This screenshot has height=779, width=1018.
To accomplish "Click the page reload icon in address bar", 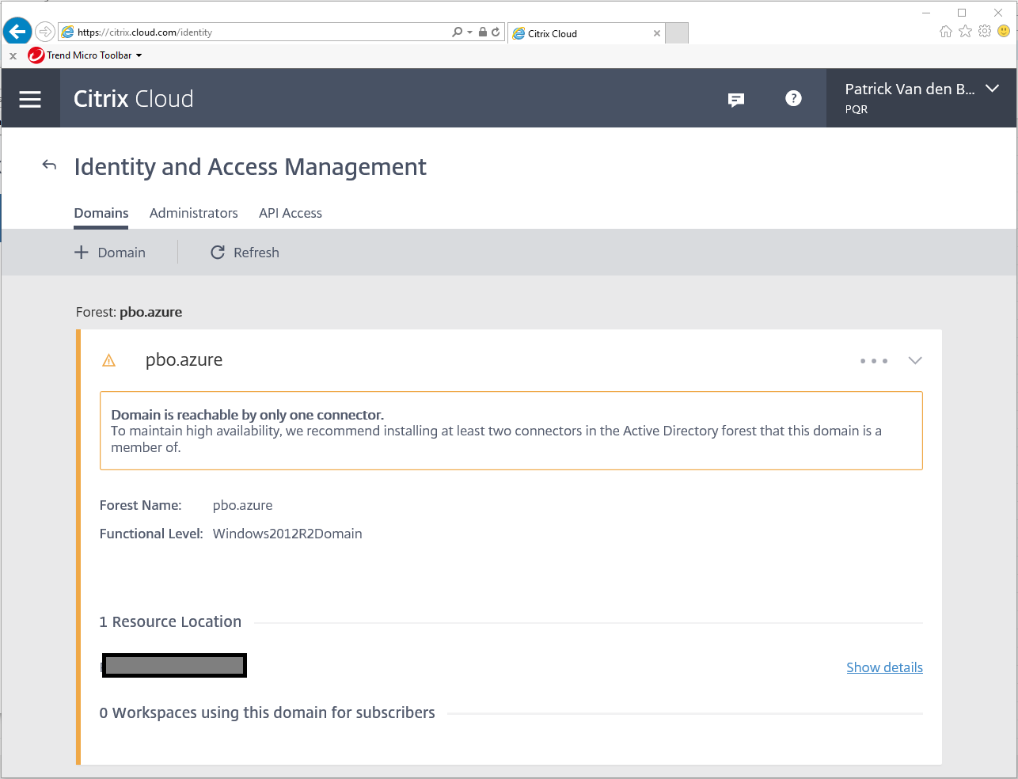I will pyautogui.click(x=496, y=32).
